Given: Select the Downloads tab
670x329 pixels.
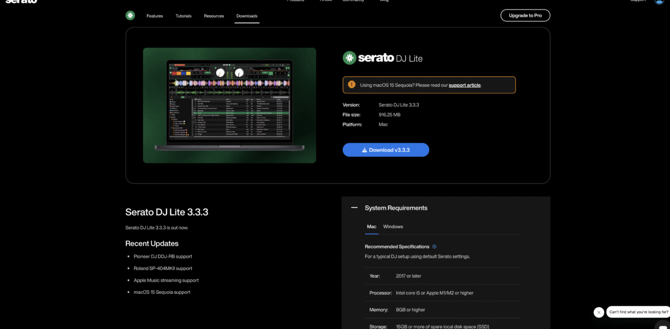Looking at the screenshot, I should point(247,16).
